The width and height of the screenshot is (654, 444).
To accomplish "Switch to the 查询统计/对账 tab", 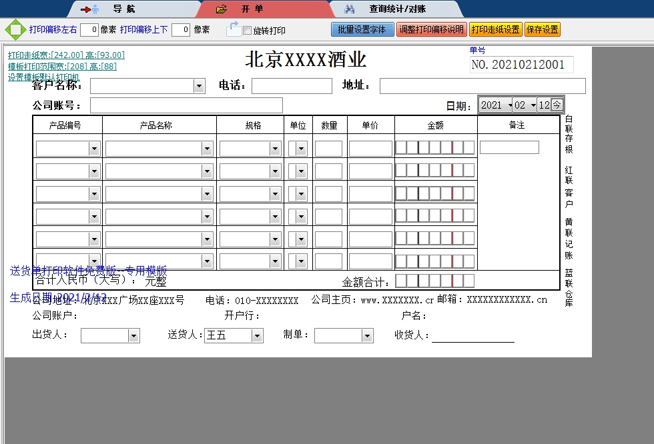I will [x=397, y=9].
